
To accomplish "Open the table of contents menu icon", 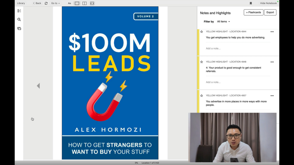I will (19, 11).
